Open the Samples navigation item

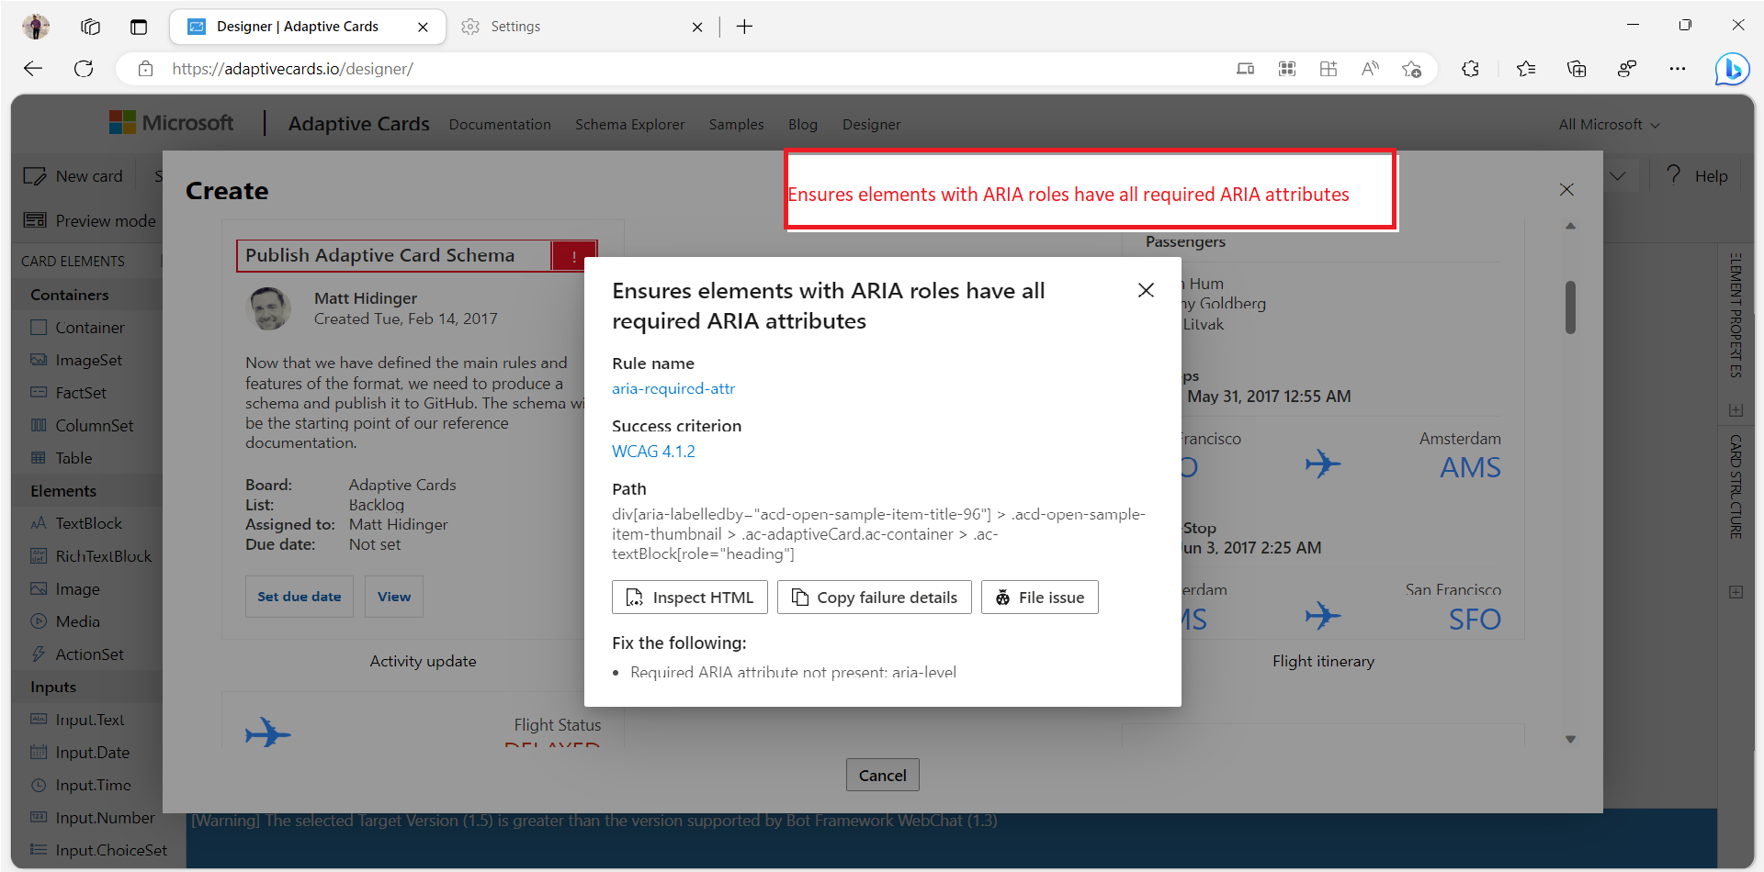click(736, 124)
